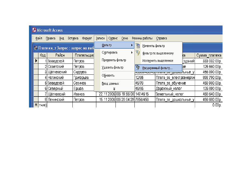This screenshot has height=172, width=245.
Task: Click the 22.11.2006 date cell
Action: [x=106, y=94]
